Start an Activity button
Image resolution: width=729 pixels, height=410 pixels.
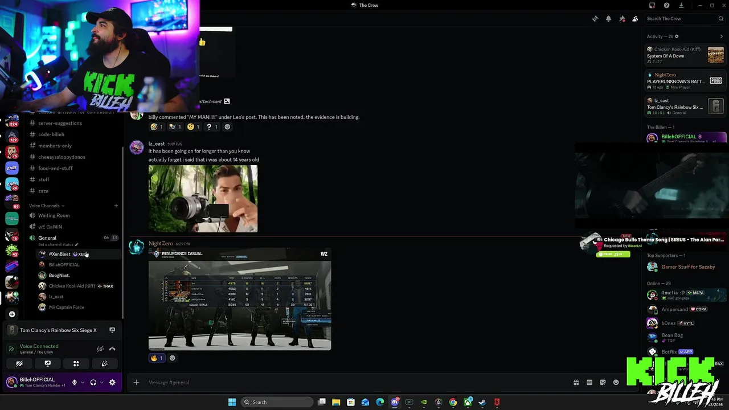[x=76, y=363]
